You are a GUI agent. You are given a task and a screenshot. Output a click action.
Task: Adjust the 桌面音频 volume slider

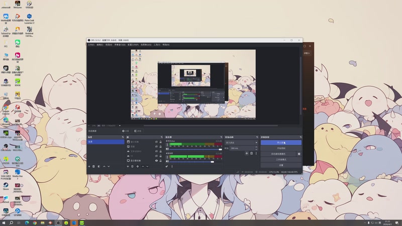(195, 162)
